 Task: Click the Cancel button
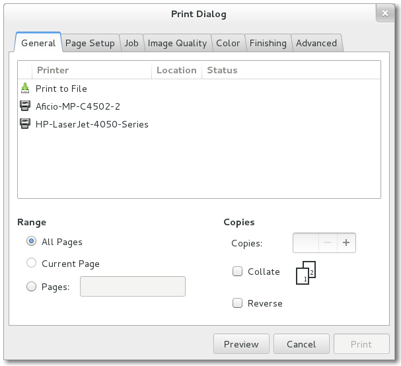(301, 344)
